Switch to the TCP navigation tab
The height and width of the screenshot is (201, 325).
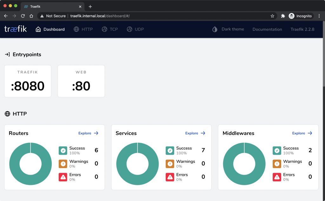click(x=110, y=29)
